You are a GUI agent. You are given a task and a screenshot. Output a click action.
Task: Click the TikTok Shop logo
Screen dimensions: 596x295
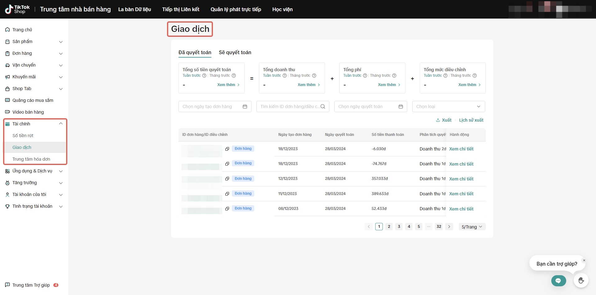tap(17, 9)
